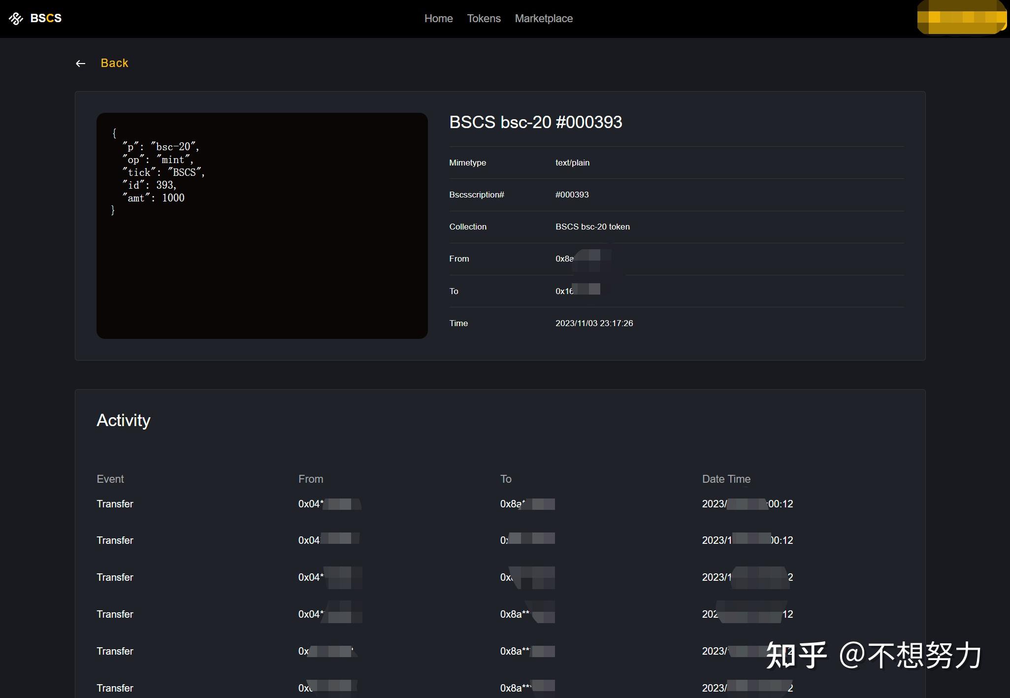Click the inscription JSON preview panel
Screen dimensions: 1010x698
(262, 226)
